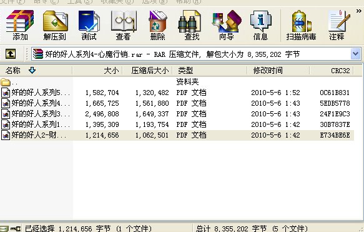
Task: Click 资料夹 type text in parent row
Action: [187, 82]
